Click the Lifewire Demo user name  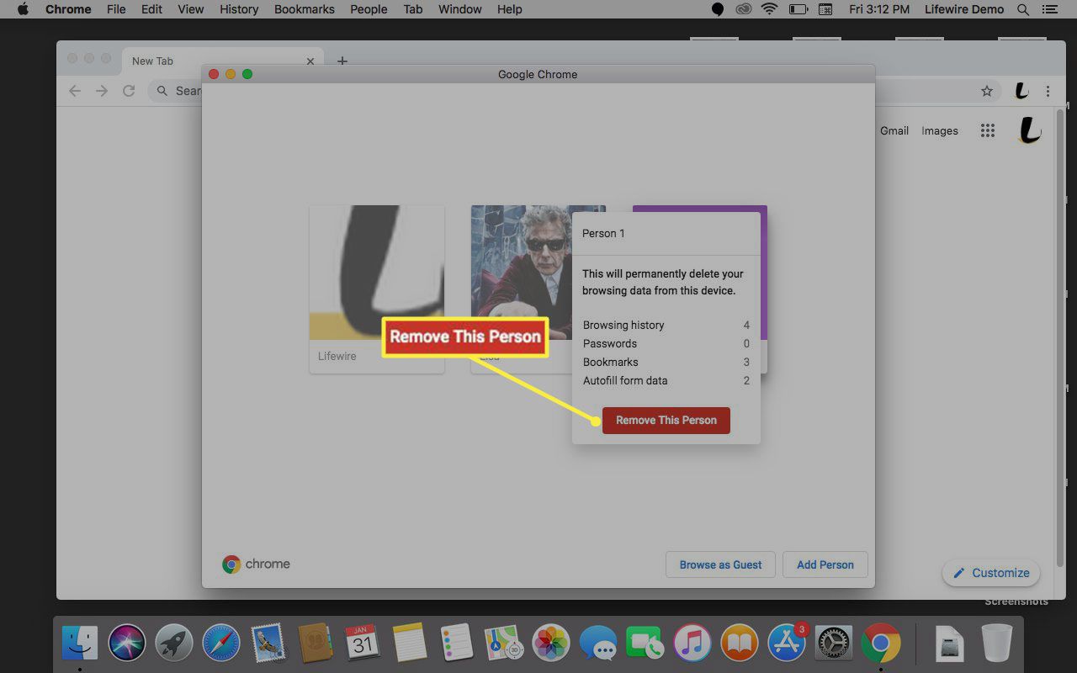[x=963, y=9]
